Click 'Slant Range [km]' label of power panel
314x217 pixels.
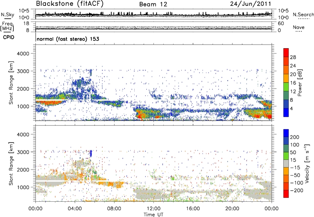[x=11, y=83]
